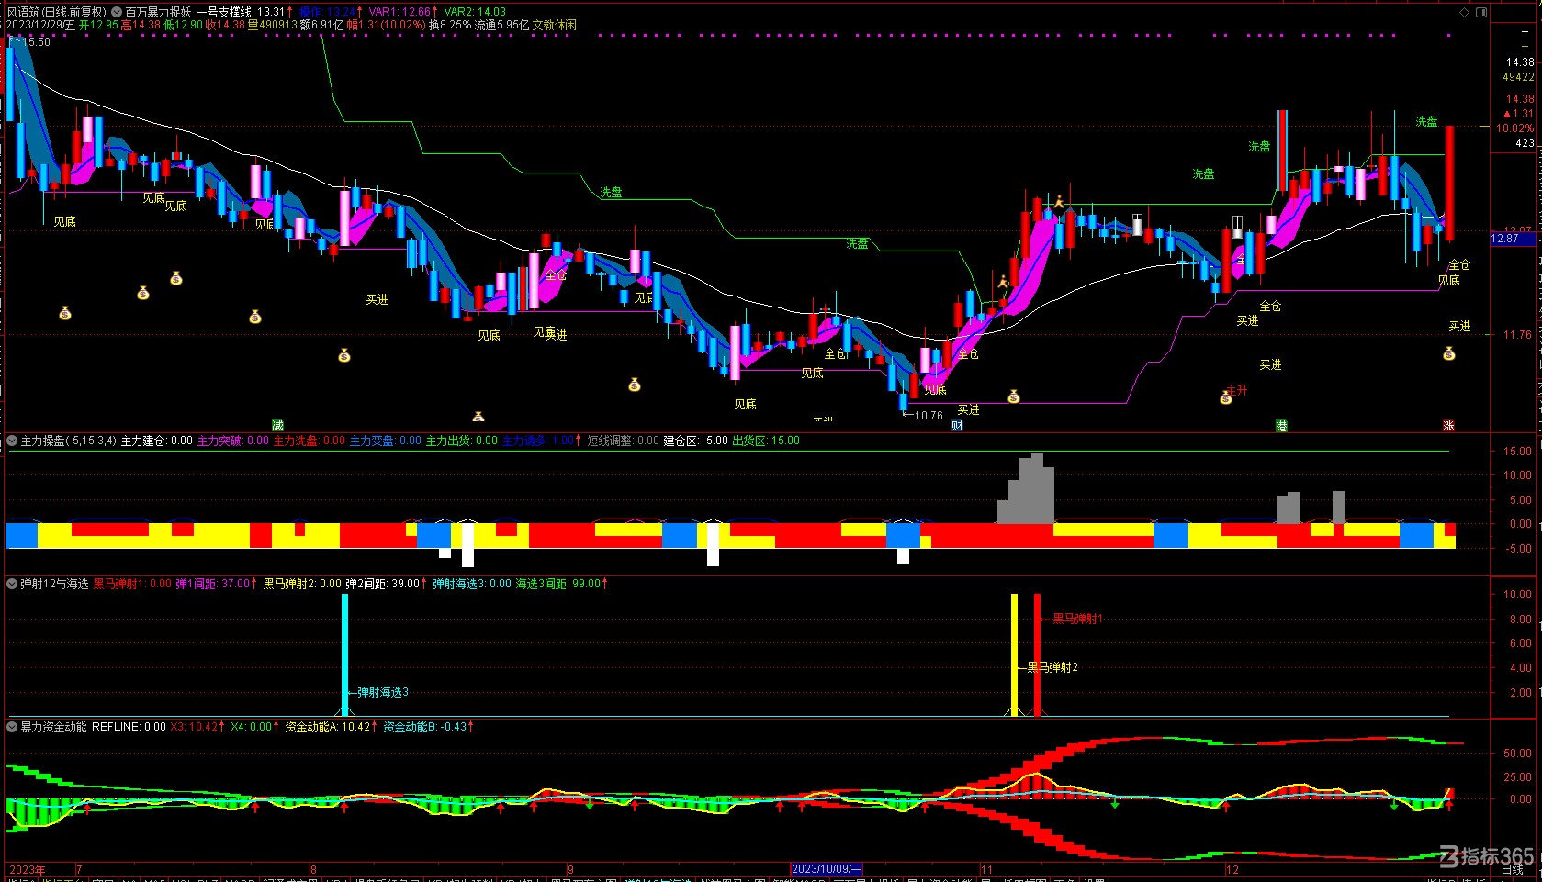Jump to month 12 on timeline
Screen dimensions: 1542x882
pos(1232,869)
